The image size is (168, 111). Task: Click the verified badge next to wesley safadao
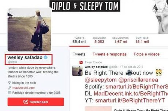pyautogui.click(x=46, y=57)
